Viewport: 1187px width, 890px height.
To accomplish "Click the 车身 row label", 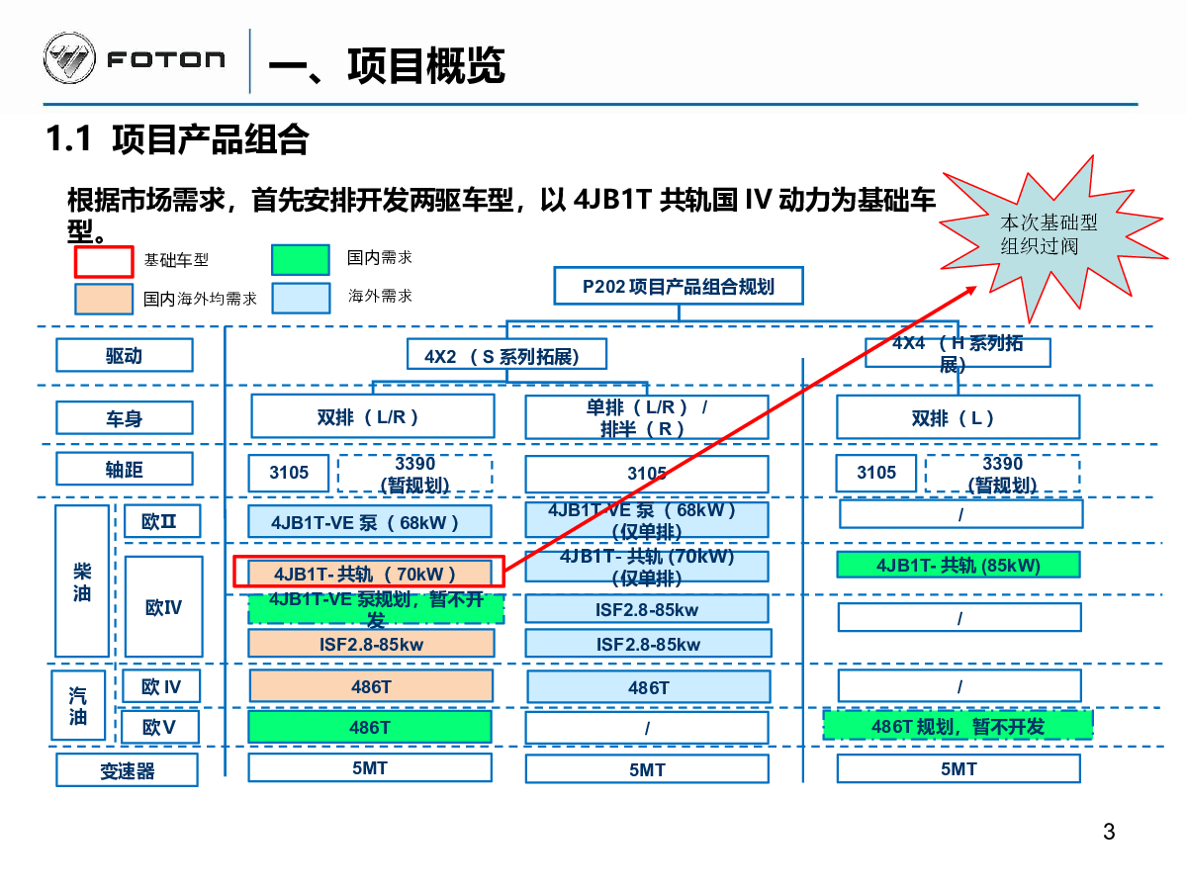I will click(x=125, y=418).
